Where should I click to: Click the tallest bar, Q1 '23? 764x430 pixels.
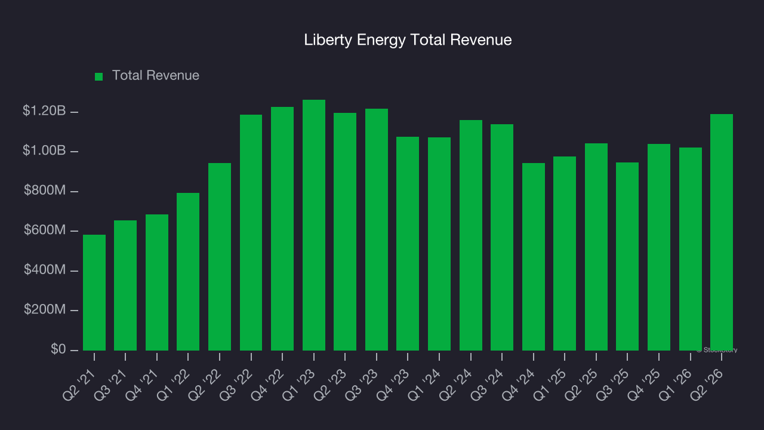[314, 225]
